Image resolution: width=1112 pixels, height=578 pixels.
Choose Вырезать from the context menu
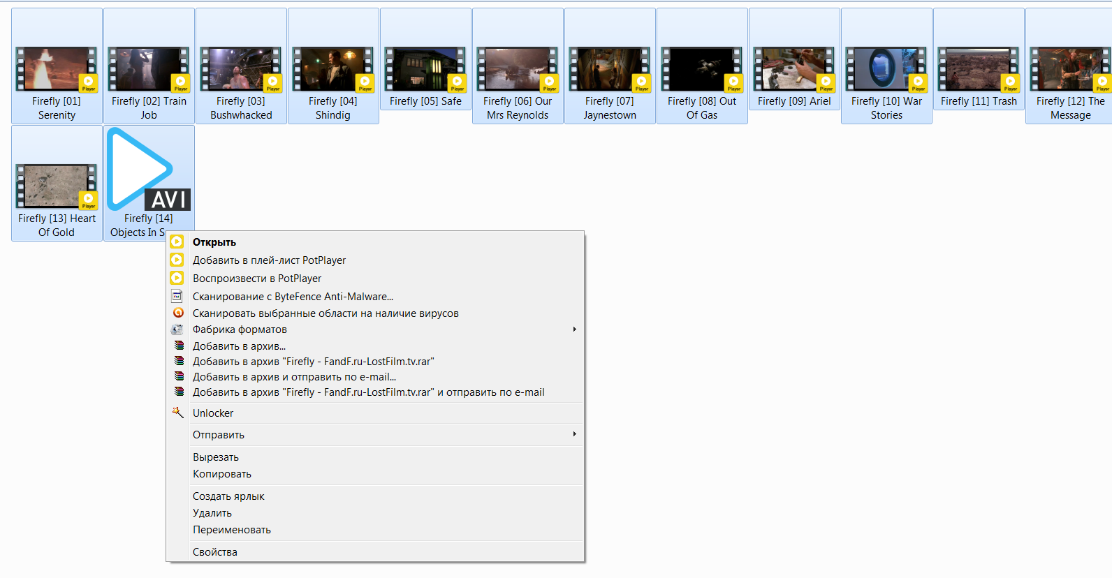pos(215,457)
